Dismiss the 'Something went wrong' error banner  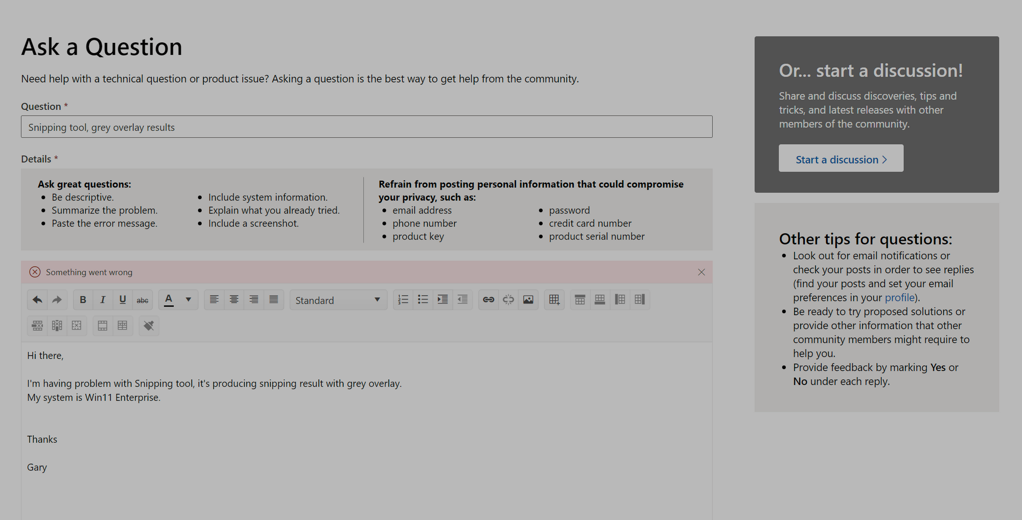702,272
